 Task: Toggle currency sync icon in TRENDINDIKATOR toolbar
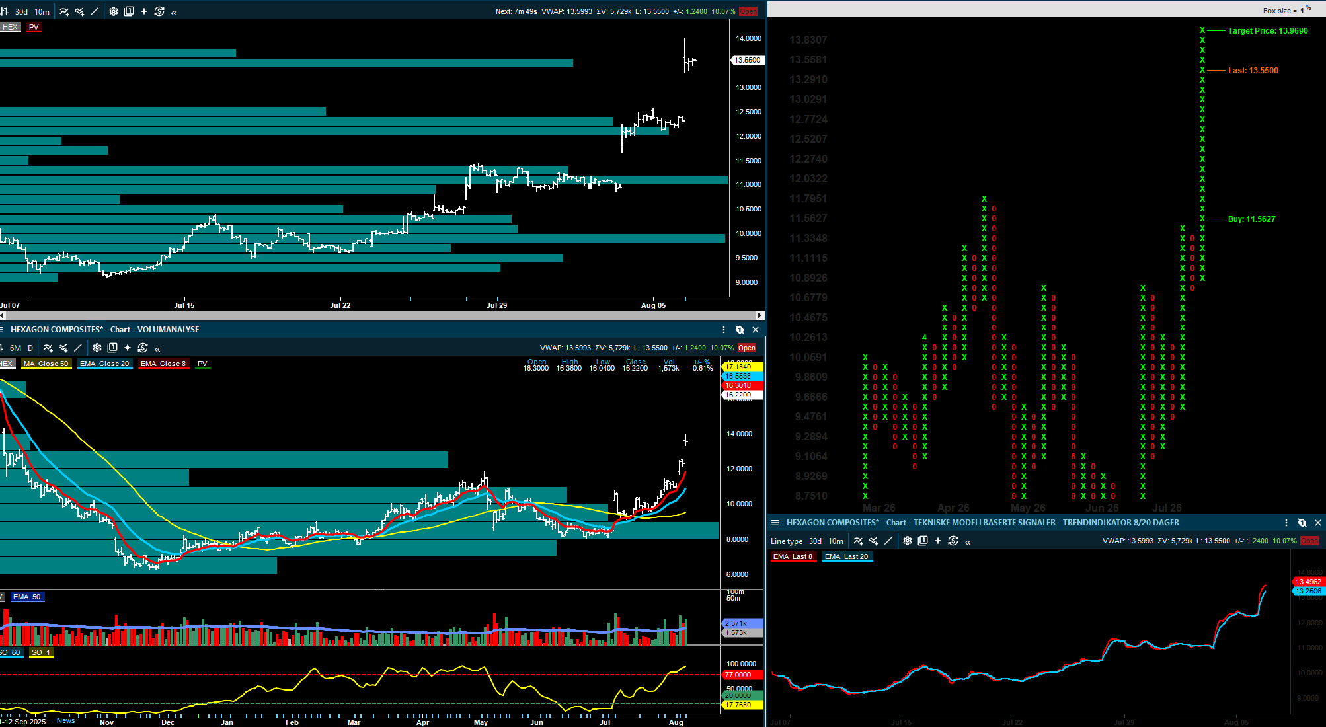coord(953,541)
